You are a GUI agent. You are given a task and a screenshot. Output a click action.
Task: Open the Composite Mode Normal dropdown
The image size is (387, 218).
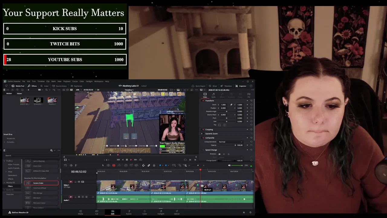(x=230, y=142)
